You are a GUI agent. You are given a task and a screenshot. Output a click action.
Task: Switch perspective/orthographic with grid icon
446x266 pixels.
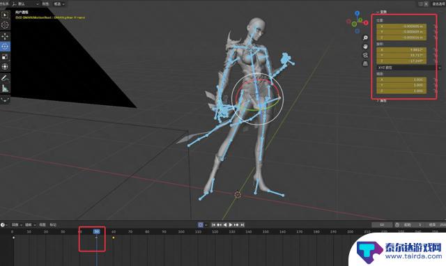[x=365, y=63]
